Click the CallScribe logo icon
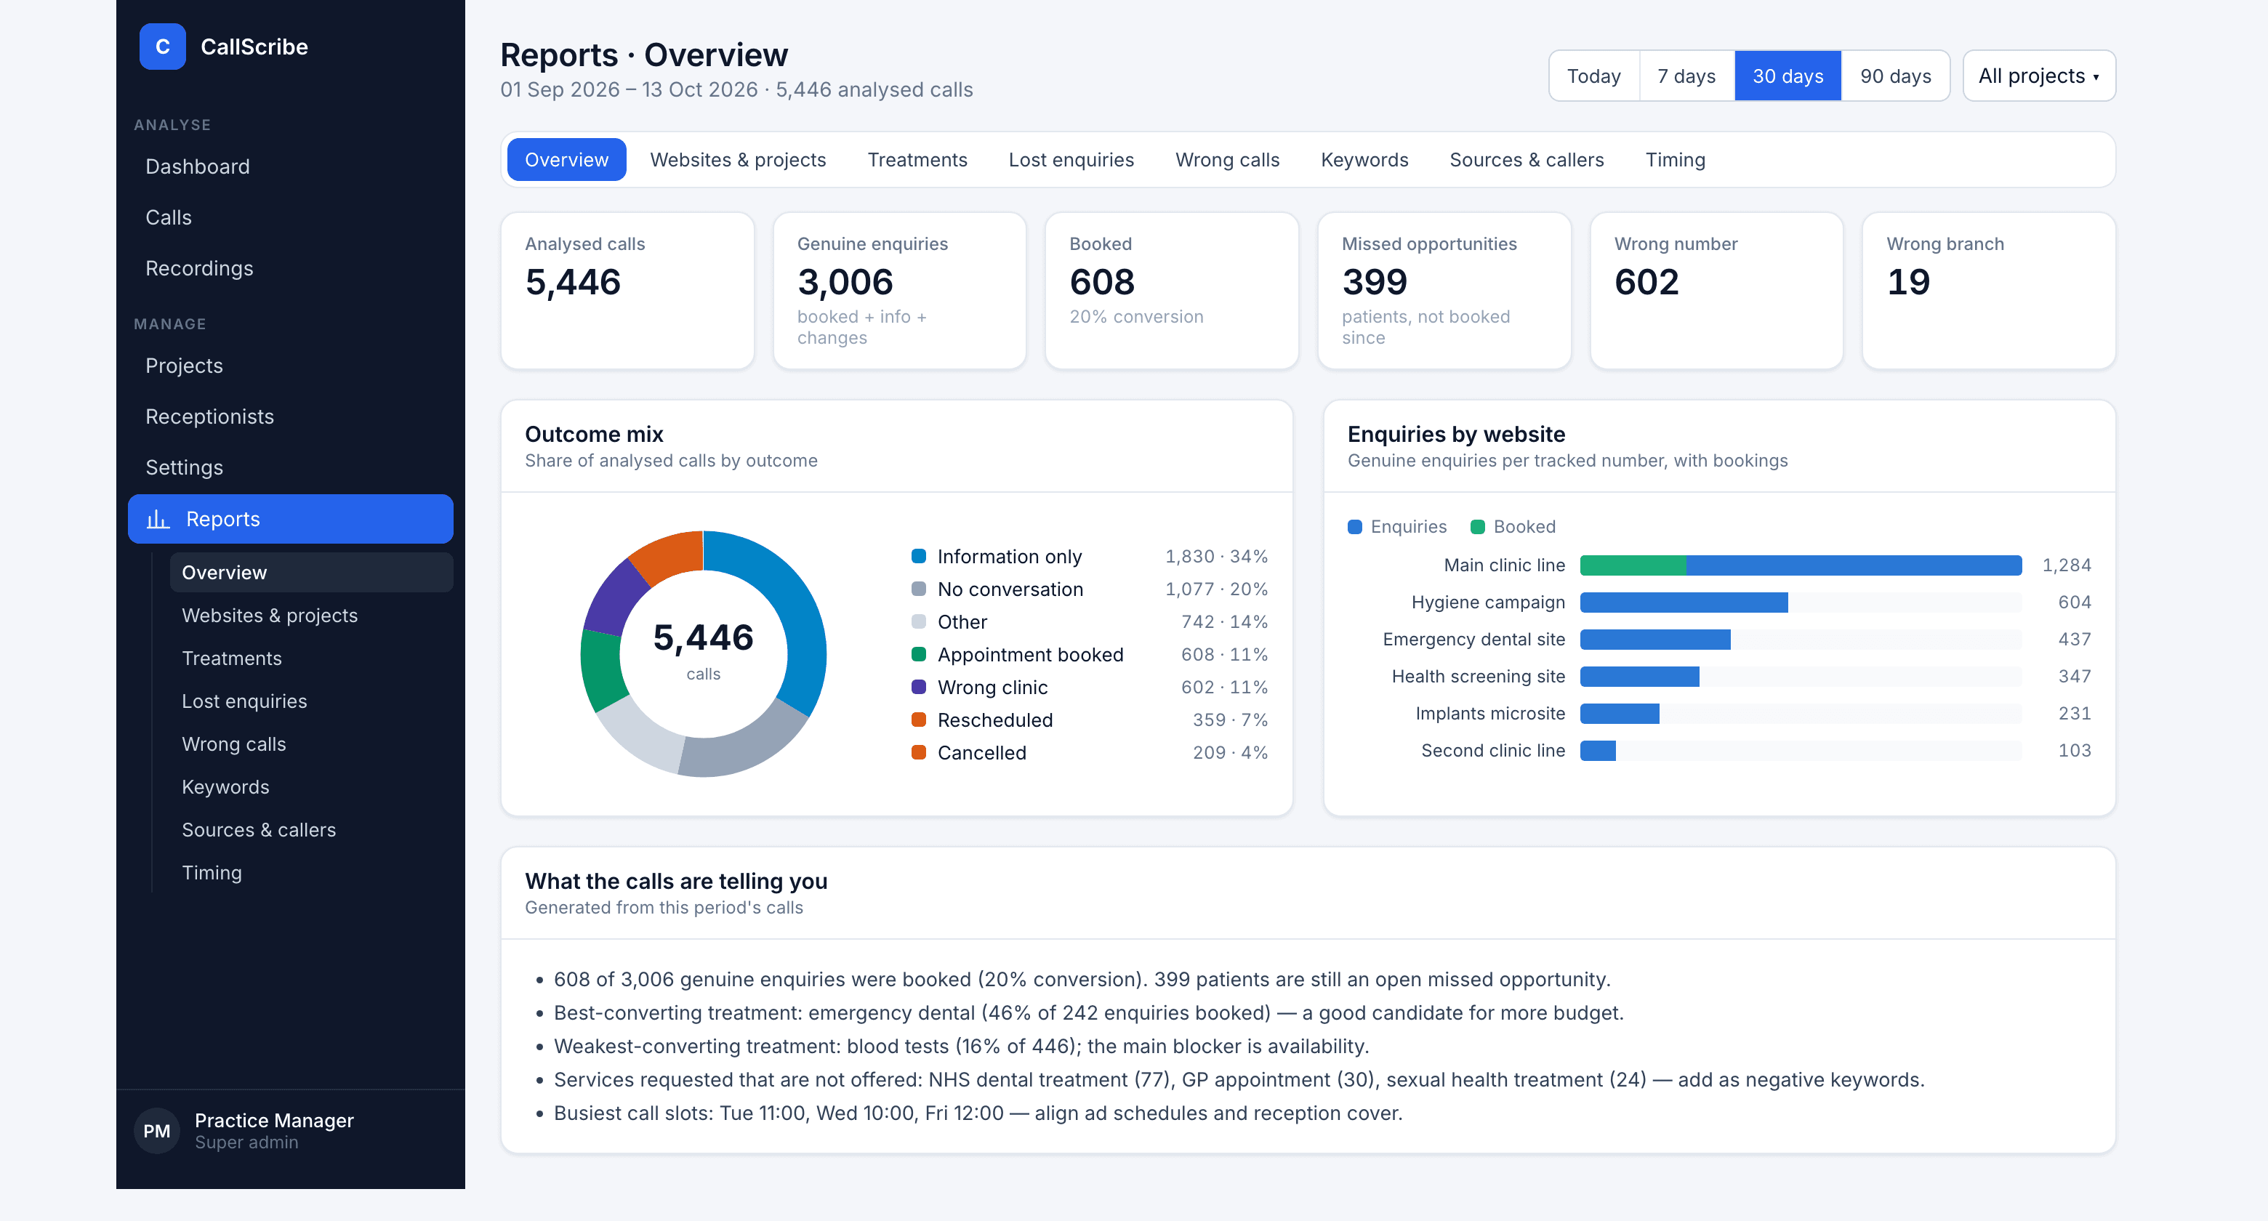This screenshot has height=1221, width=2268. (x=162, y=47)
